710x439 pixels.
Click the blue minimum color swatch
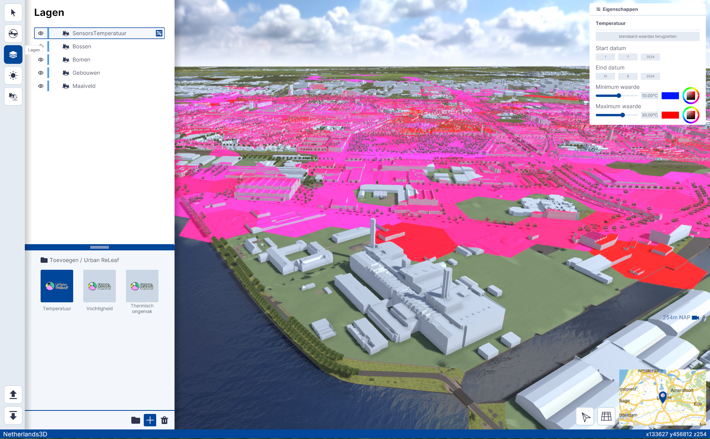670,96
